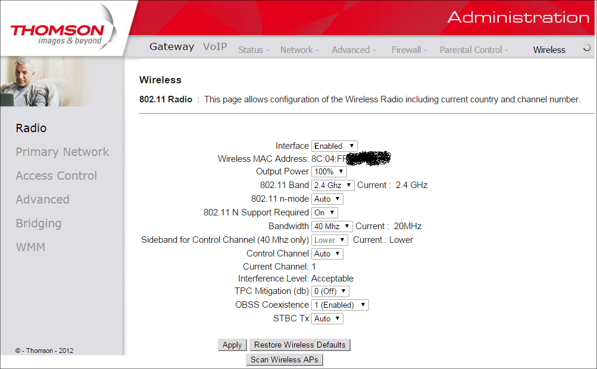Open the Bridging sidebar page
This screenshot has width=597, height=369.
coord(39,224)
